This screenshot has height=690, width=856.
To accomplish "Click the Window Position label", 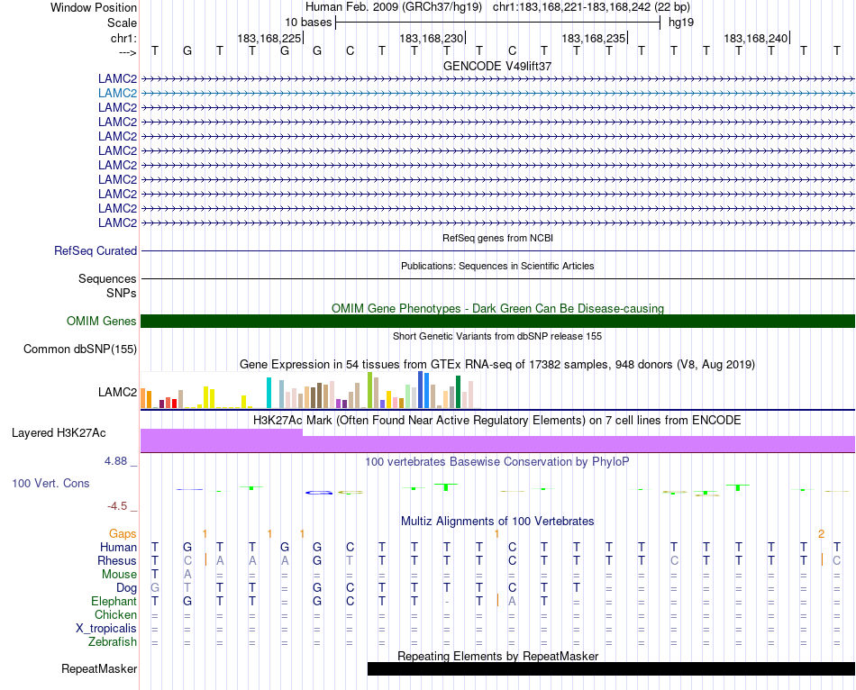I will [94, 7].
